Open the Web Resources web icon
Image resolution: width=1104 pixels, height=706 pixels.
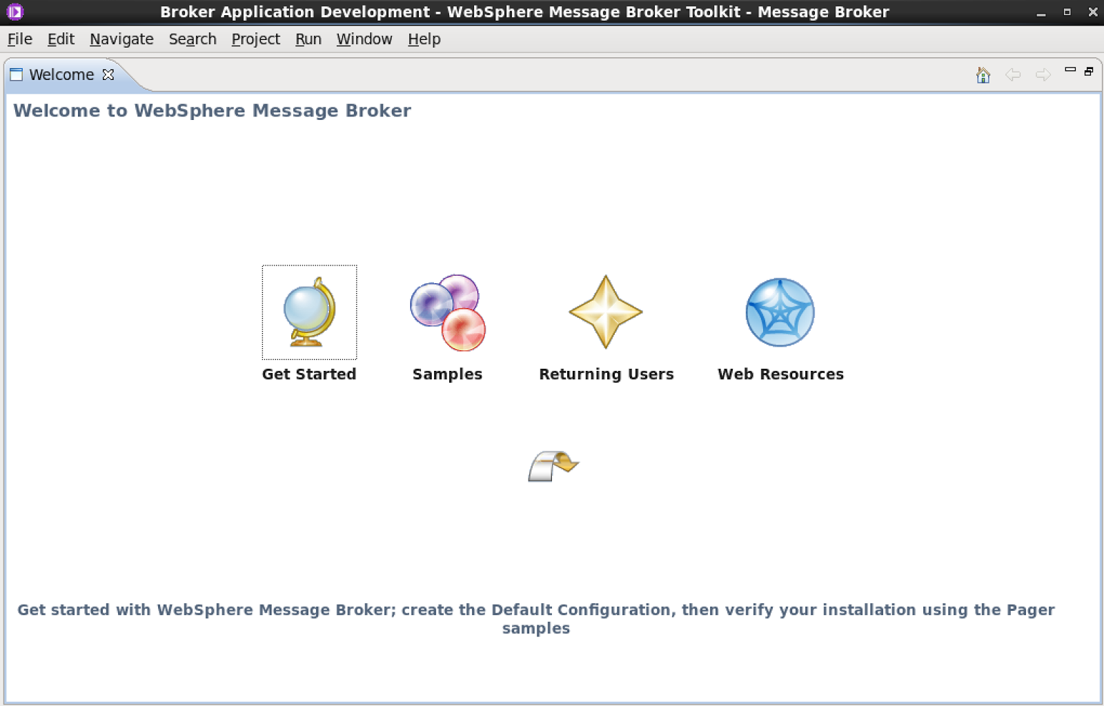[780, 312]
